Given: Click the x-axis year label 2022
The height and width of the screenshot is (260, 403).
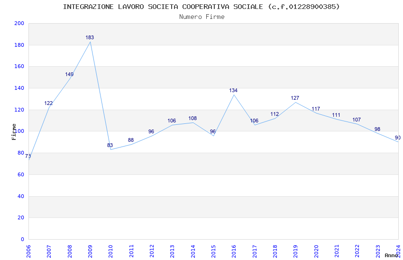Looking at the screenshot, I should click(x=357, y=251).
